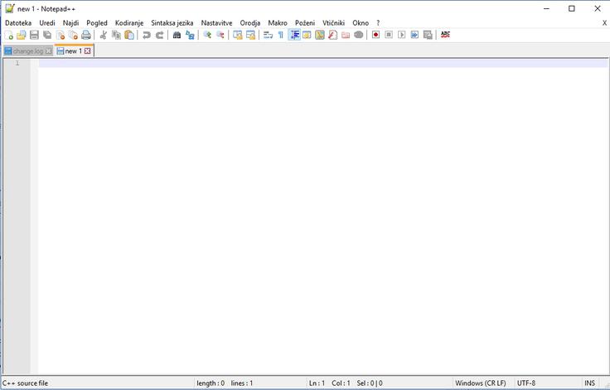The width and height of the screenshot is (610, 390).
Task: Toggle synchronized horizontal scrolling icon
Action: 250,35
